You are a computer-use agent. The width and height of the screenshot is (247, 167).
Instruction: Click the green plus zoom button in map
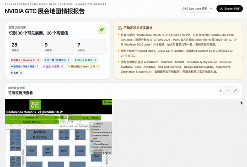(x=71, y=118)
